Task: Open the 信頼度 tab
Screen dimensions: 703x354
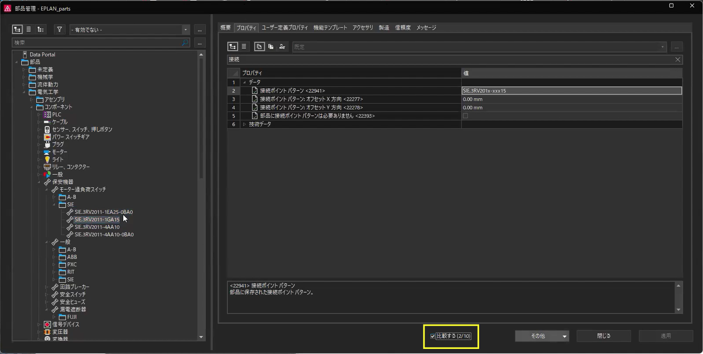Action: [403, 28]
